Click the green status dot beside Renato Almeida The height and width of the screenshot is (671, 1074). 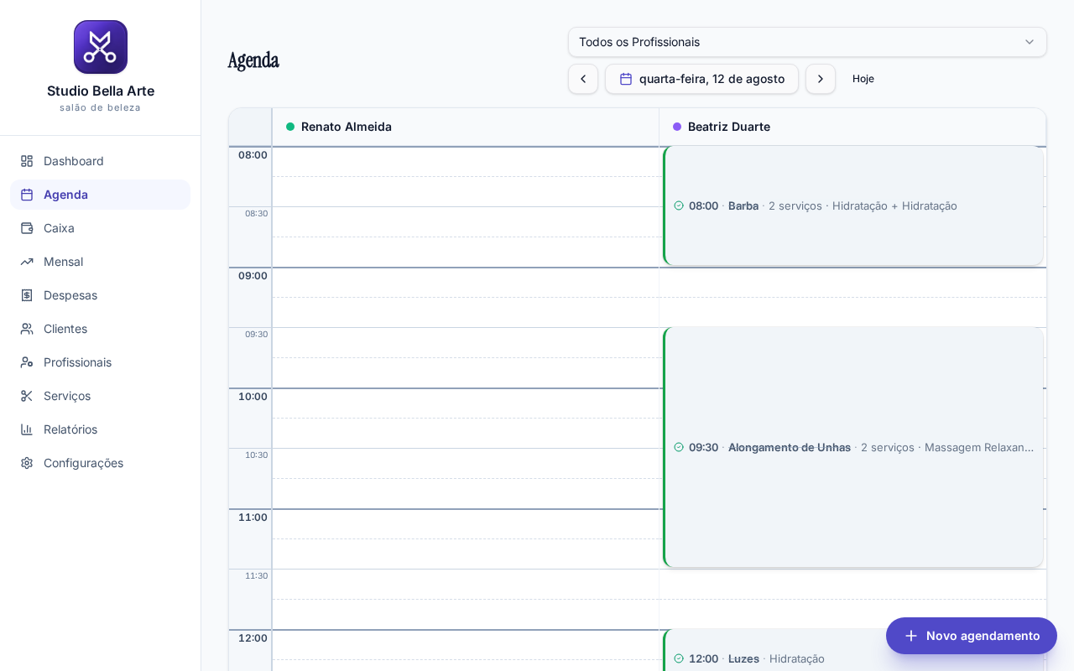[290, 127]
